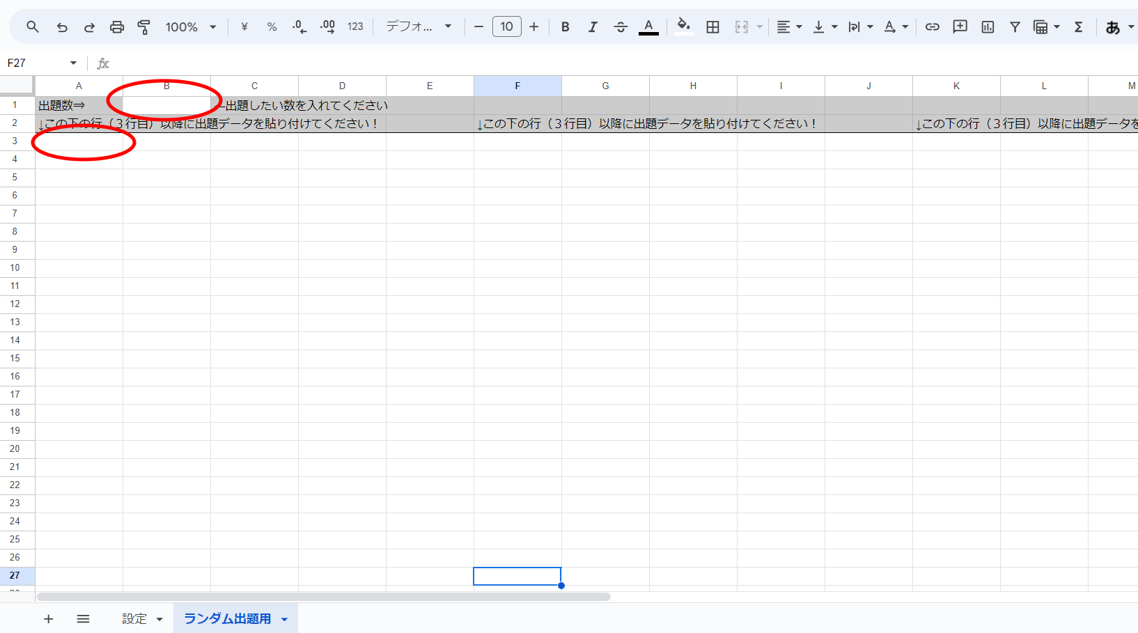Open the all sheets list
This screenshot has height=633, width=1138.
click(83, 618)
